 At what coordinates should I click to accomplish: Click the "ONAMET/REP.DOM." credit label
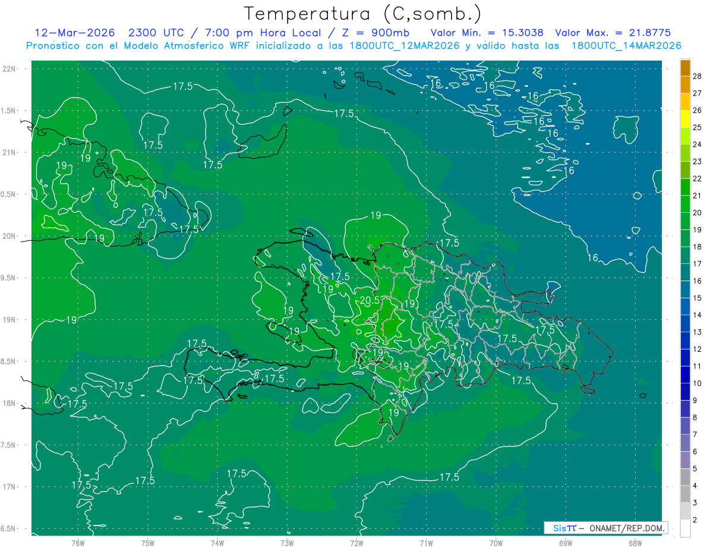tap(626, 528)
